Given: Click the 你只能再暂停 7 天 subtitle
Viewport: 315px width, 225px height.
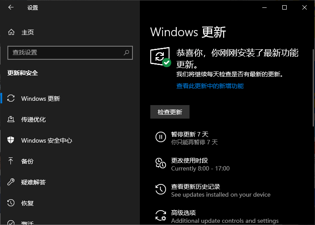Looking at the screenshot, I should (194, 142).
